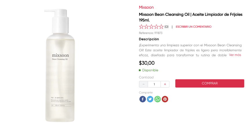Click ESCRIBIR UN COMENTARIO link
This screenshot has height=124, width=252.
pyautogui.click(x=193, y=27)
